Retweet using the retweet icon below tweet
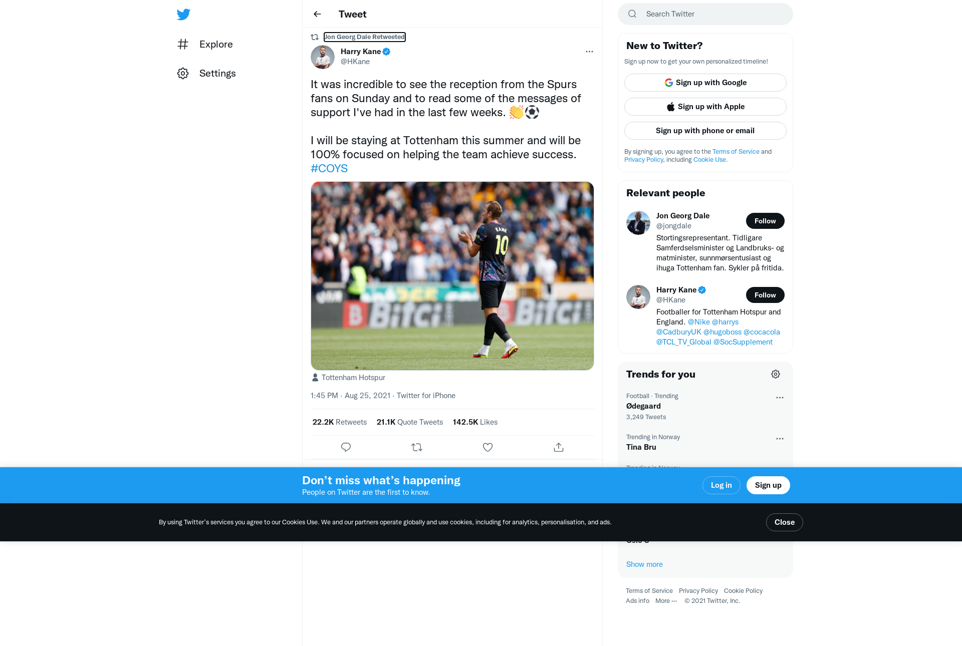 pyautogui.click(x=417, y=447)
